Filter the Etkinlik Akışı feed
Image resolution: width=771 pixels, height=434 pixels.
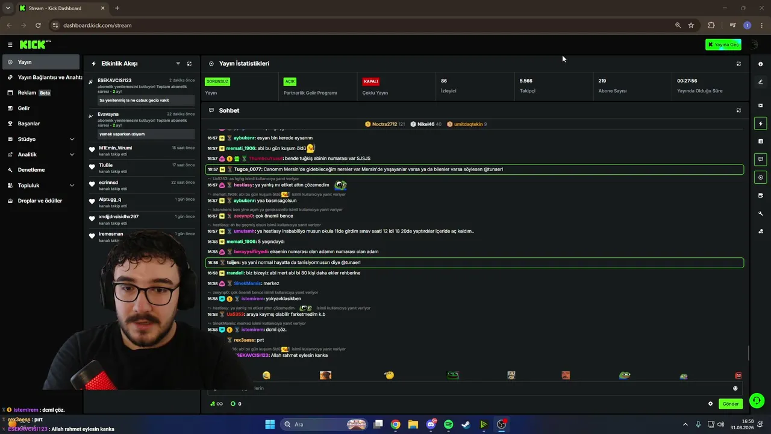[178, 63]
